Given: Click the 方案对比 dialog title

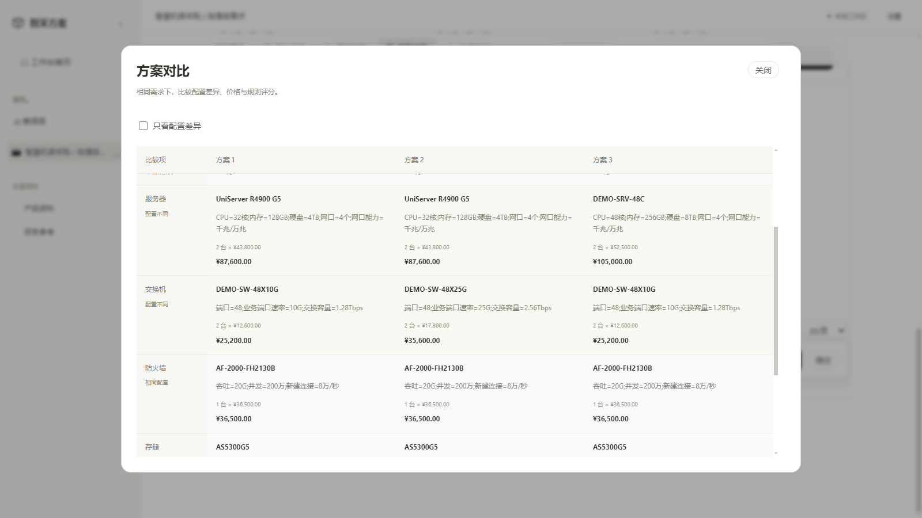Looking at the screenshot, I should point(163,71).
